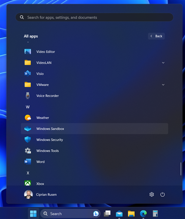Select the Video Editor label
This screenshot has width=185, height=219.
(45, 52)
